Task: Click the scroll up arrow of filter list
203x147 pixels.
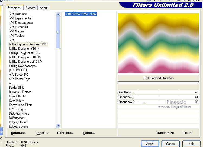Action: coord(58,14)
